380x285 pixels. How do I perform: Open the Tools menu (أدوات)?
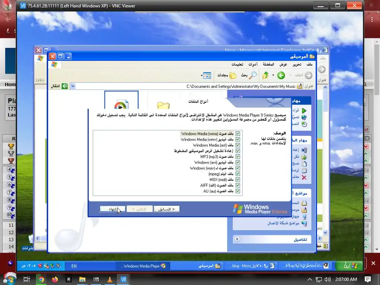[253, 65]
